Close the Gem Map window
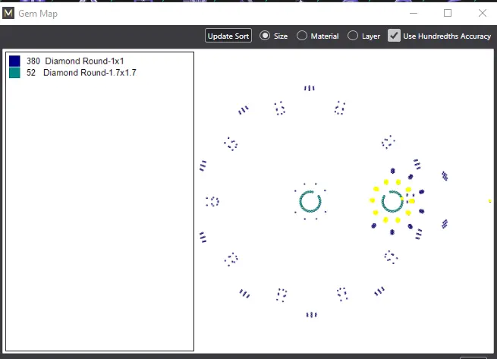Image resolution: width=497 pixels, height=359 pixels. click(483, 13)
